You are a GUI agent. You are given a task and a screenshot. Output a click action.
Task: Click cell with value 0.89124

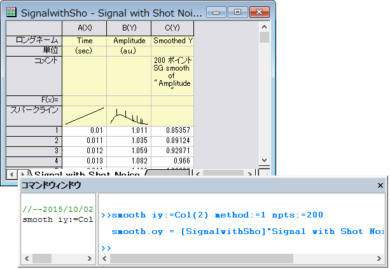(x=172, y=141)
